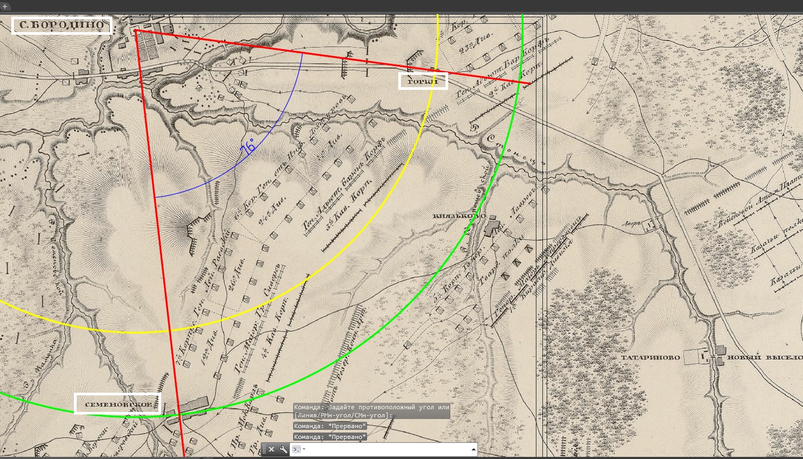Select the blue 76° angle label
The height and width of the screenshot is (459, 803).
[247, 147]
